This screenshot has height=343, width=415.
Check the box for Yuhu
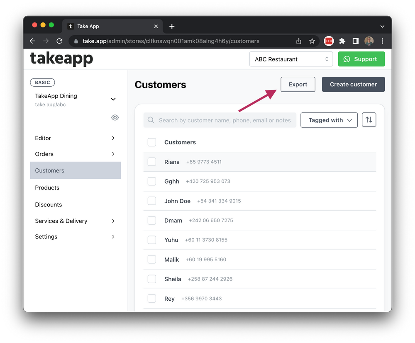(151, 240)
